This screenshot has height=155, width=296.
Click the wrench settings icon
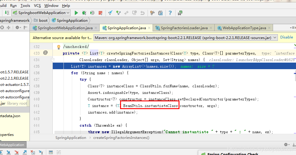[153, 13]
